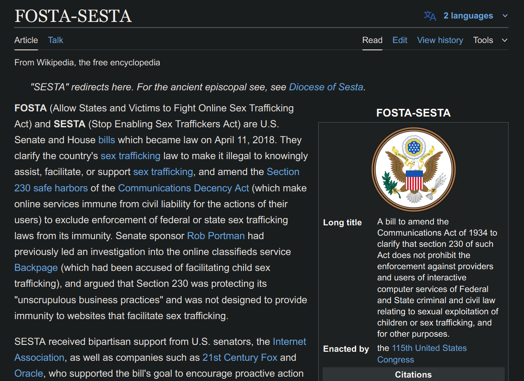Open the Edit tab

400,40
